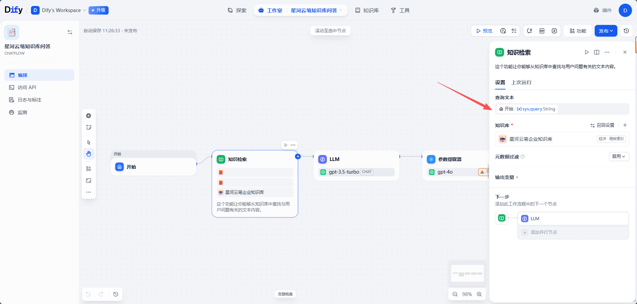Open the Dify's Workspace switcher dropdown
This screenshot has height=304, width=637.
click(x=59, y=10)
